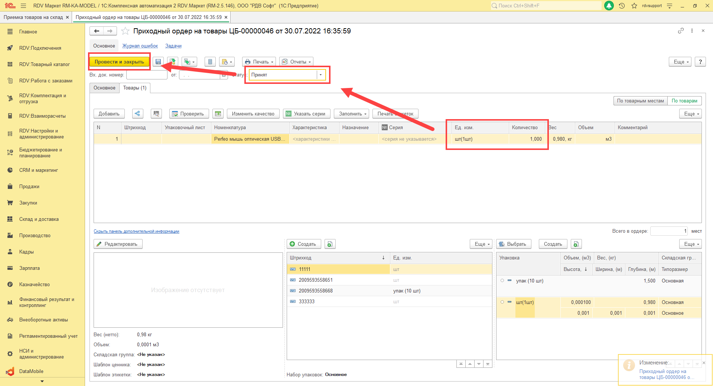Viewport: 713px width, 386px height.
Task: Open the Задачи navigation link
Action: pos(173,46)
